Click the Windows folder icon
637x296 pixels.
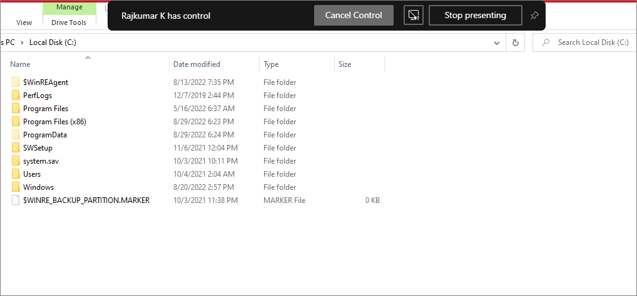coord(16,187)
